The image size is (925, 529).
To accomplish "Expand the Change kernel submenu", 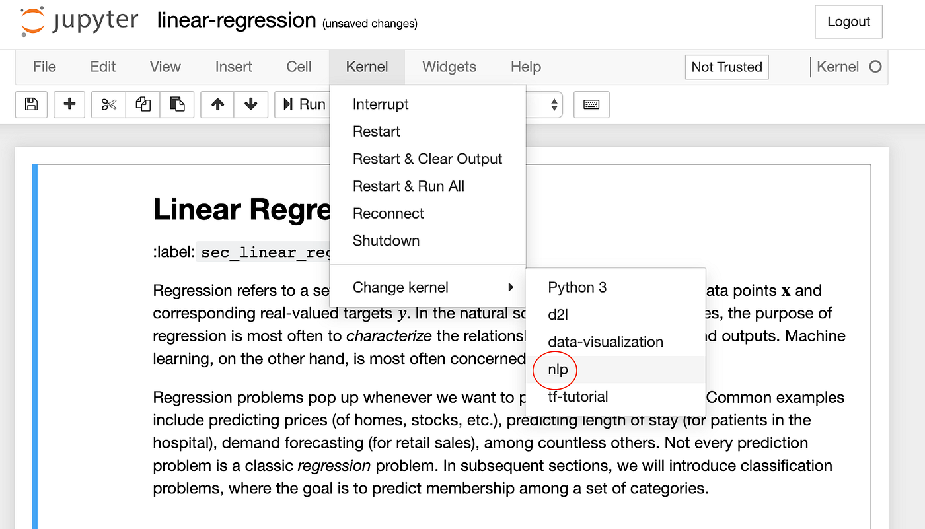I will click(x=401, y=287).
